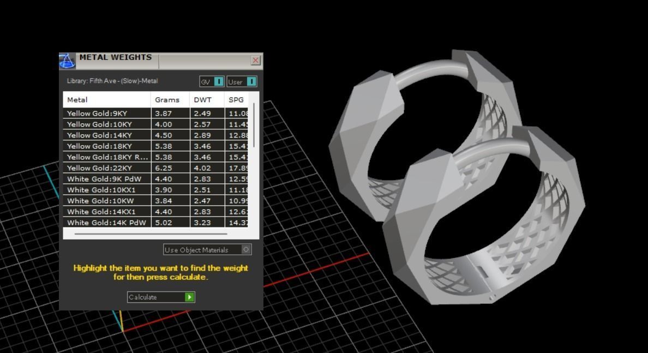Click the 5.02 grams value
Viewport: 648px width, 353px height.
tap(163, 223)
